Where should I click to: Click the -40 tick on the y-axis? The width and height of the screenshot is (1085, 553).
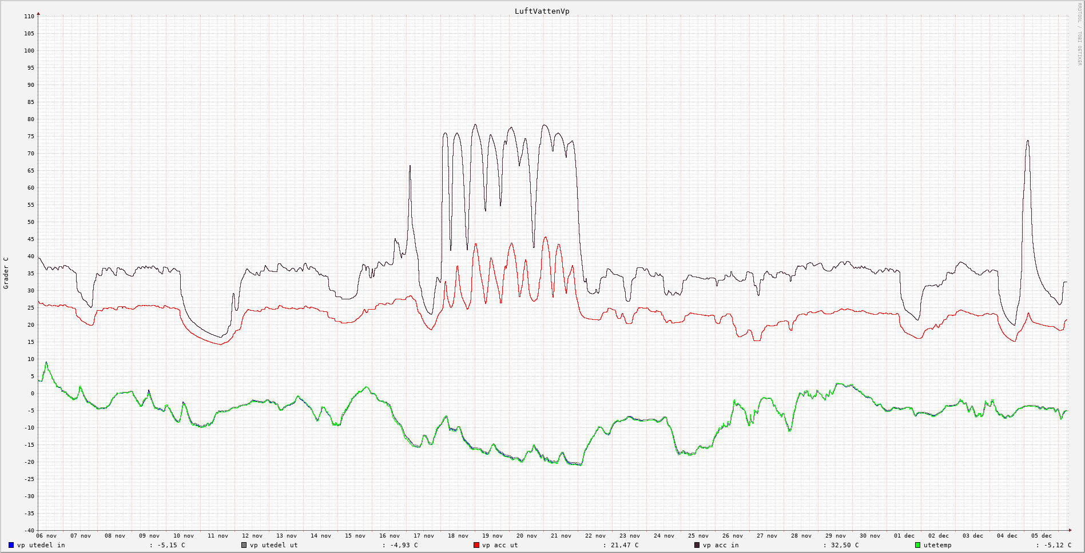(29, 530)
